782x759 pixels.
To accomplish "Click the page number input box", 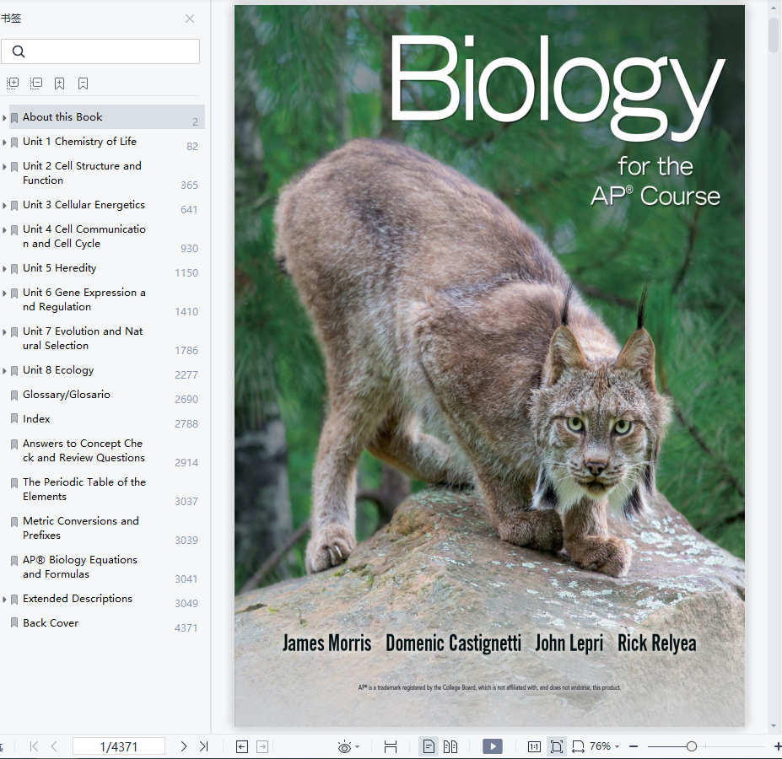I will 119,746.
